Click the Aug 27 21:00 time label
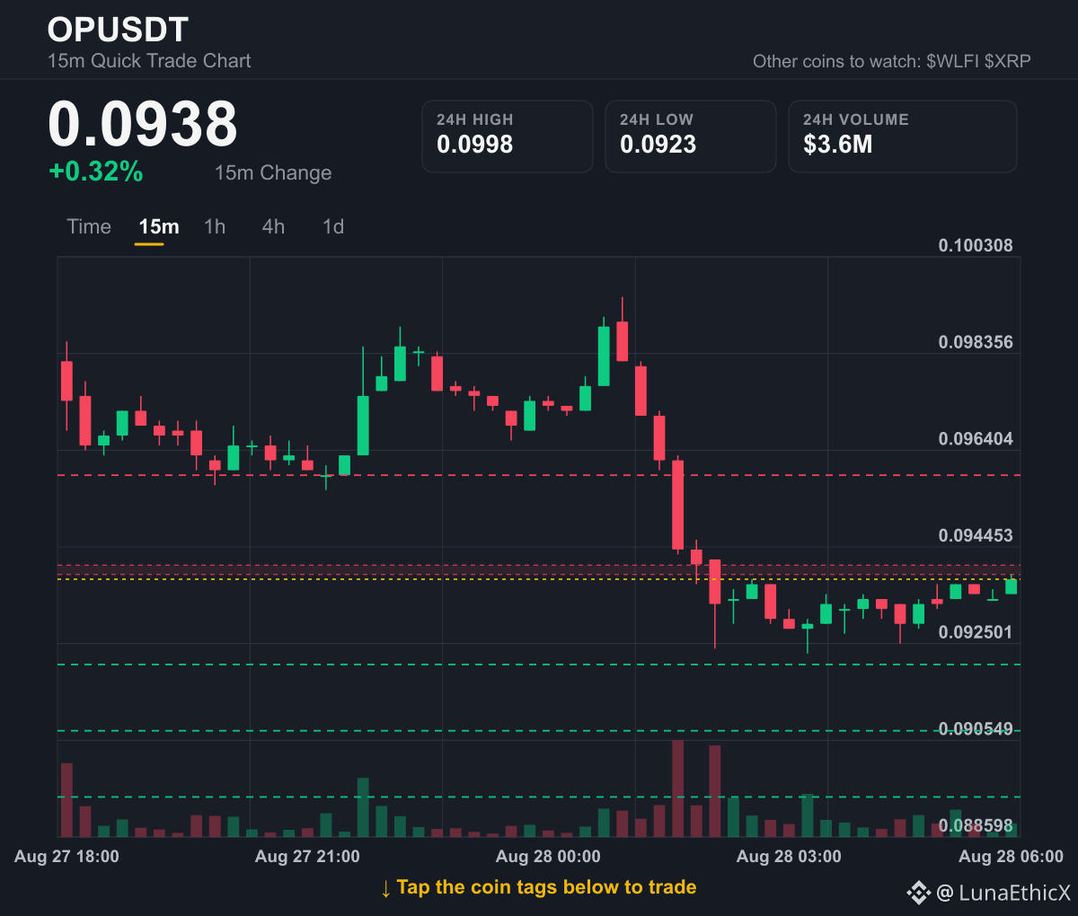The width and height of the screenshot is (1078, 916). [307, 856]
